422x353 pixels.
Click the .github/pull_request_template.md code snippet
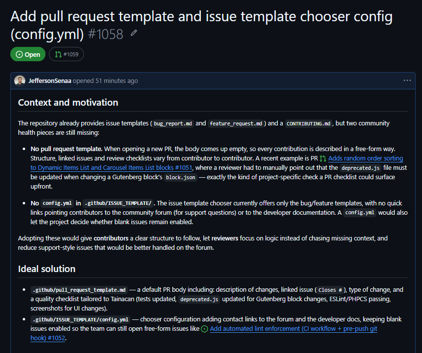79,290
